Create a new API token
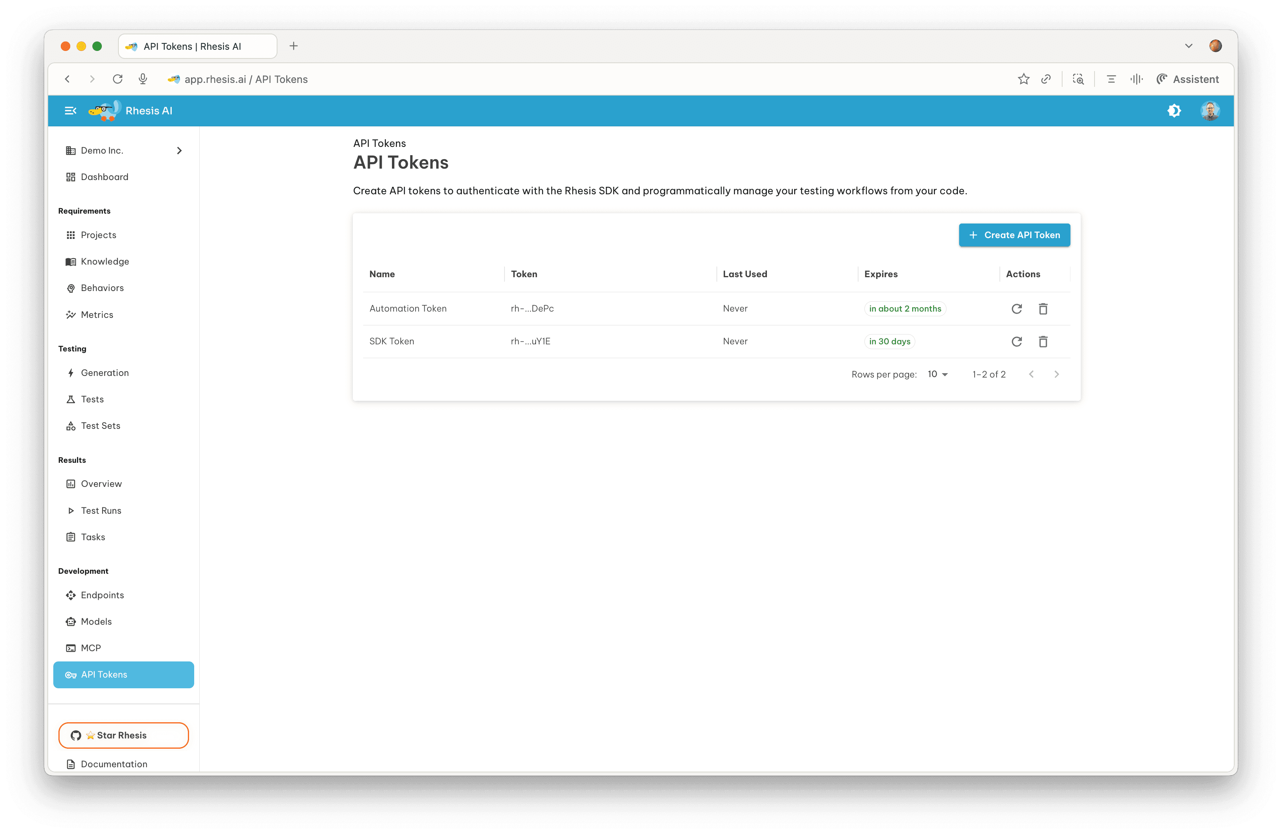The width and height of the screenshot is (1282, 834). point(1014,235)
